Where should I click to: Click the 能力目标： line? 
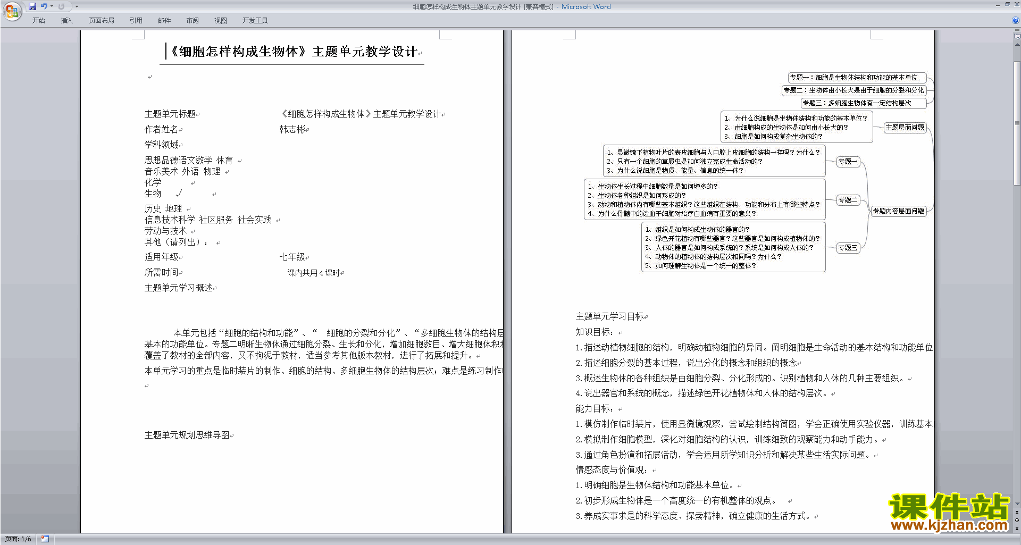[x=597, y=408]
